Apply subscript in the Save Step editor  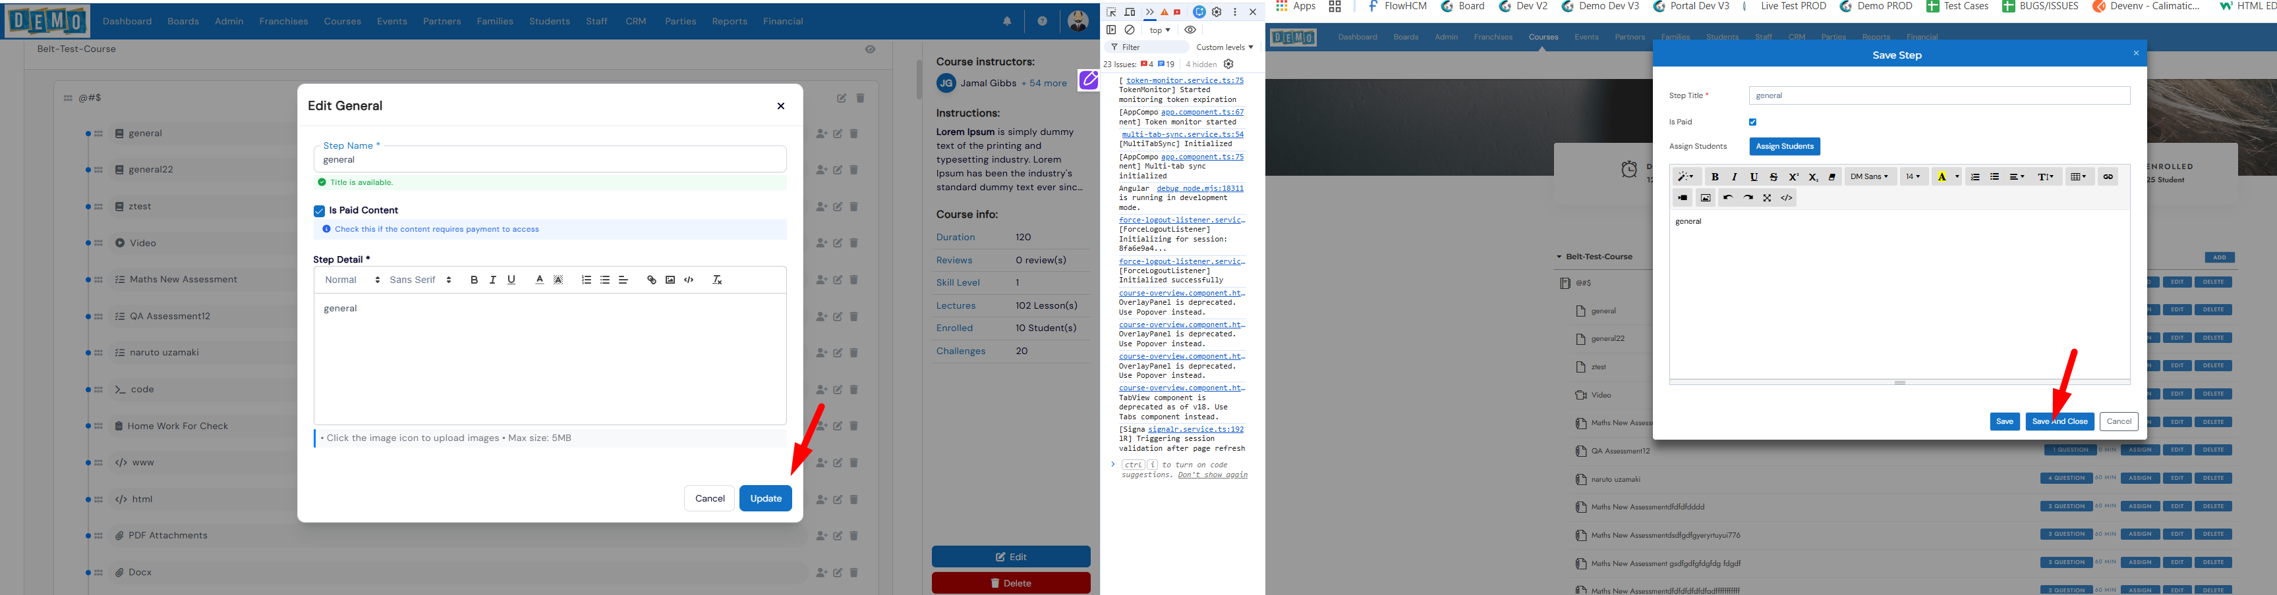click(1813, 176)
